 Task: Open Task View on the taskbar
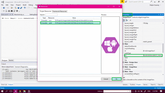tap(11, 91)
